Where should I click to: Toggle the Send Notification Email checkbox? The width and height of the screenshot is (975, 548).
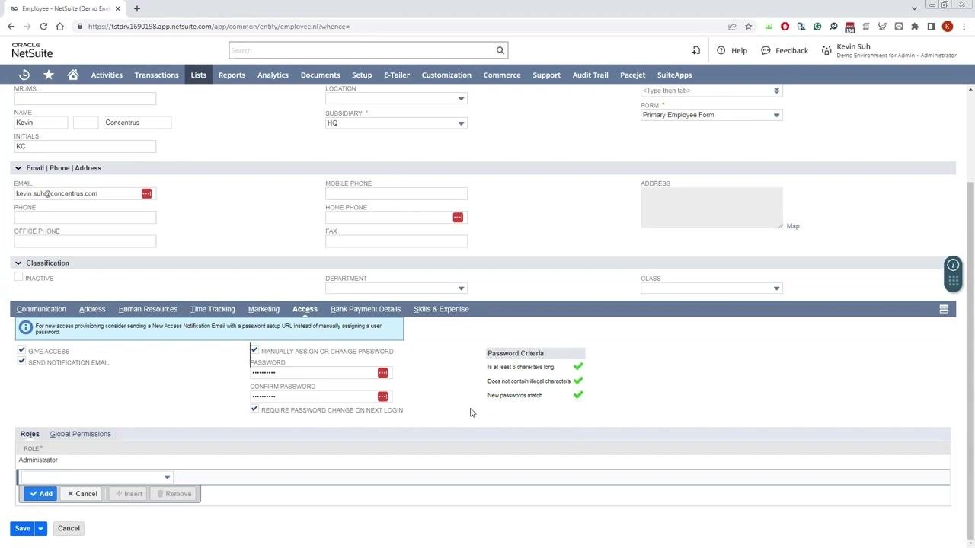coord(21,362)
